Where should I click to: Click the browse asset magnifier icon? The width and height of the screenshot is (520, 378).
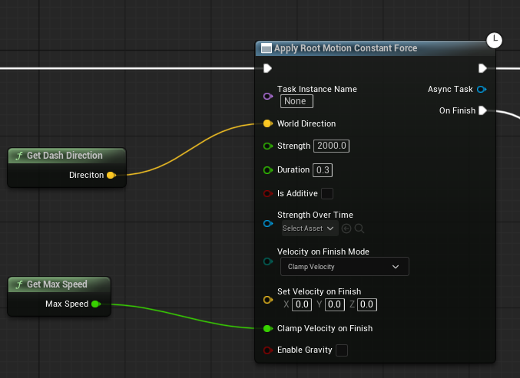[359, 228]
